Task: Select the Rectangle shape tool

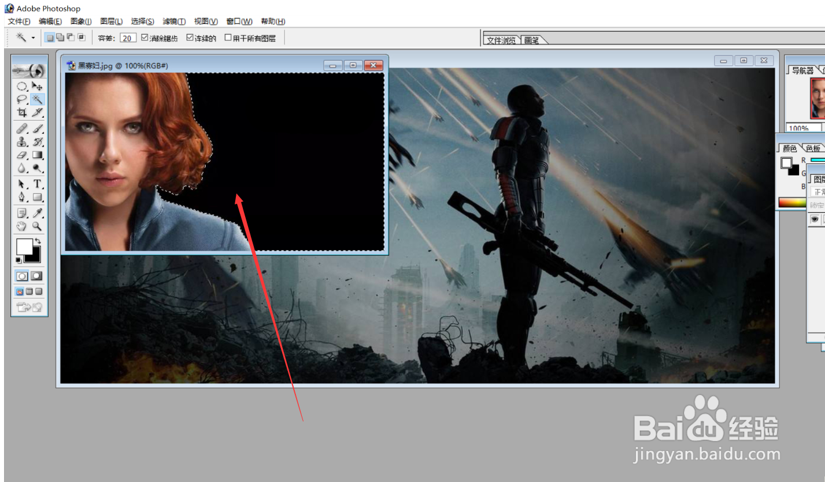Action: coord(38,197)
